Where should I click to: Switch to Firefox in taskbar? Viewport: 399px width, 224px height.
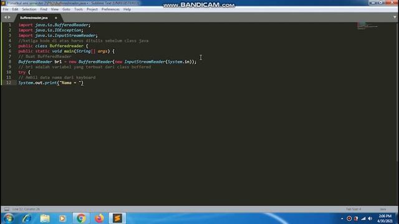(x=99, y=218)
